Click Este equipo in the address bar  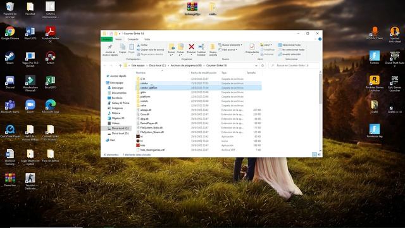(x=138, y=66)
